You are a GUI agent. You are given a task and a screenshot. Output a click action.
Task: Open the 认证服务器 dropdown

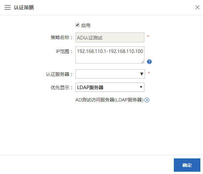[x=110, y=74]
